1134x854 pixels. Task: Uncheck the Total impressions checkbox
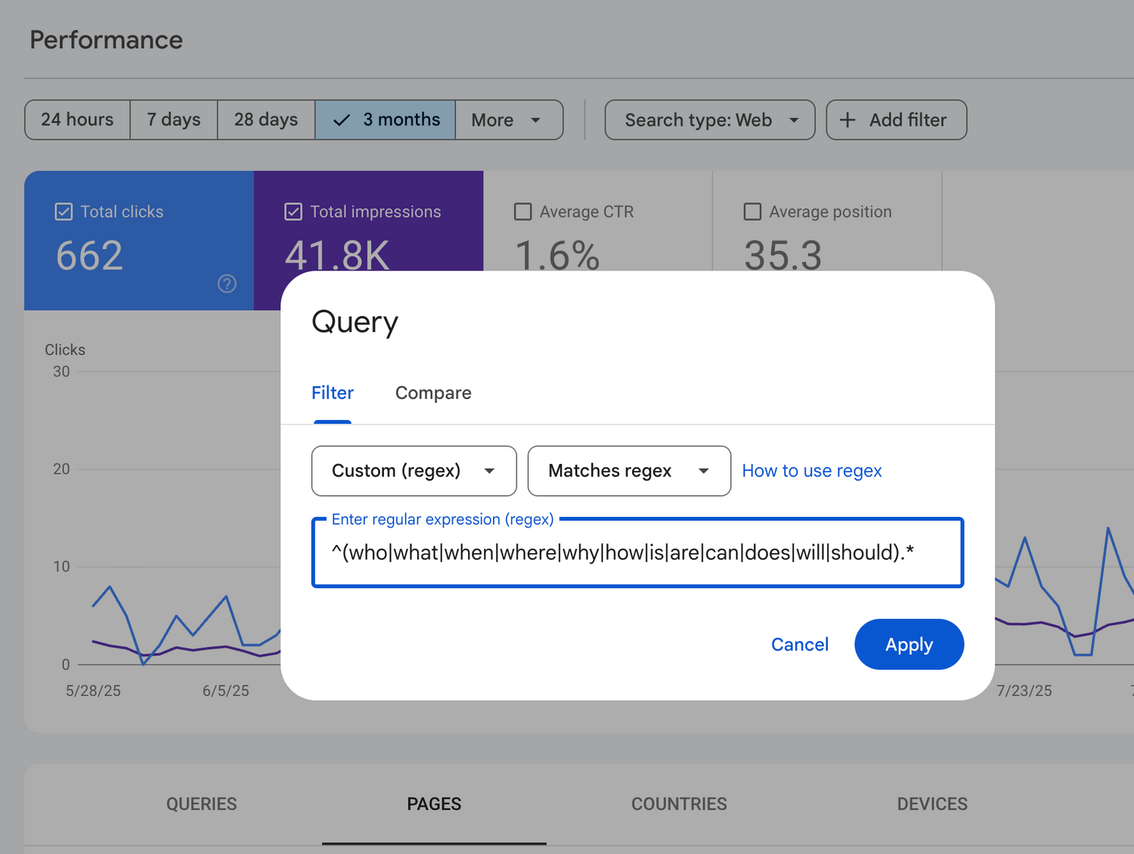[x=293, y=212]
